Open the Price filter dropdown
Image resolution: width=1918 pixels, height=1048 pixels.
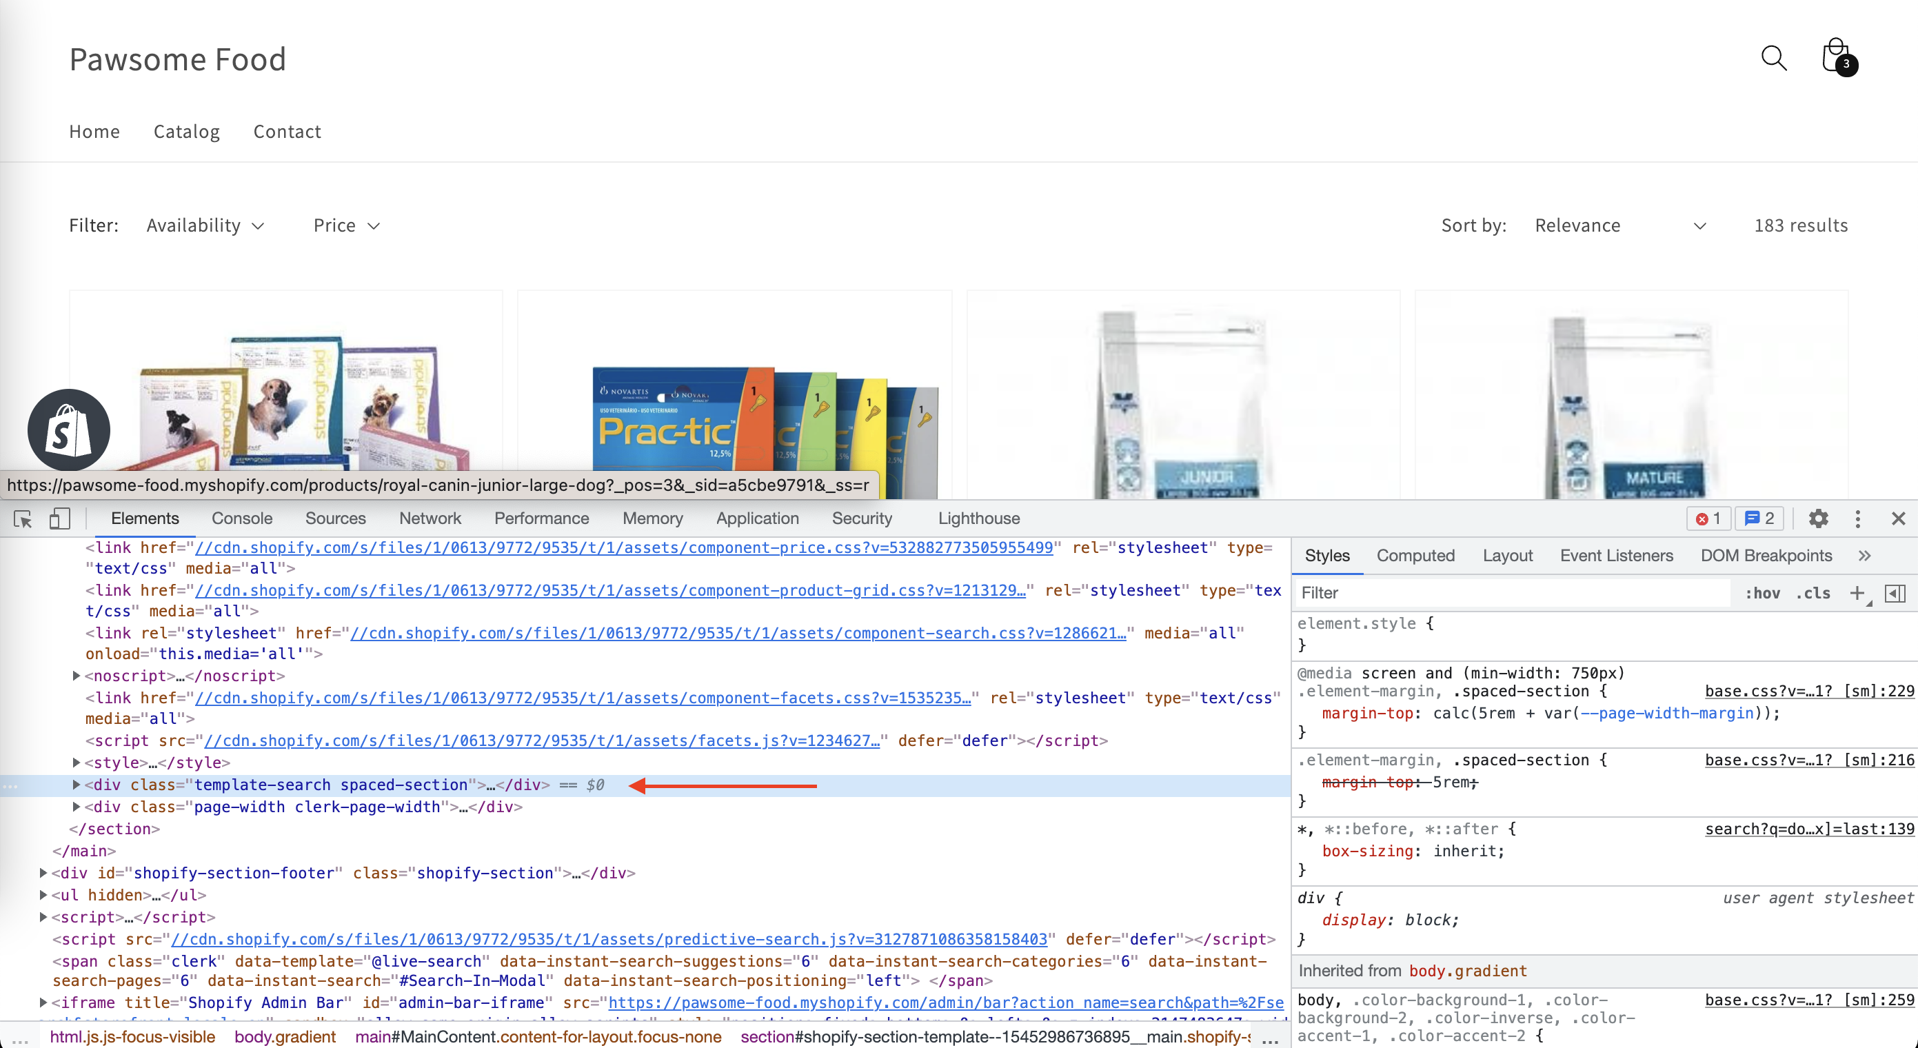coord(346,225)
